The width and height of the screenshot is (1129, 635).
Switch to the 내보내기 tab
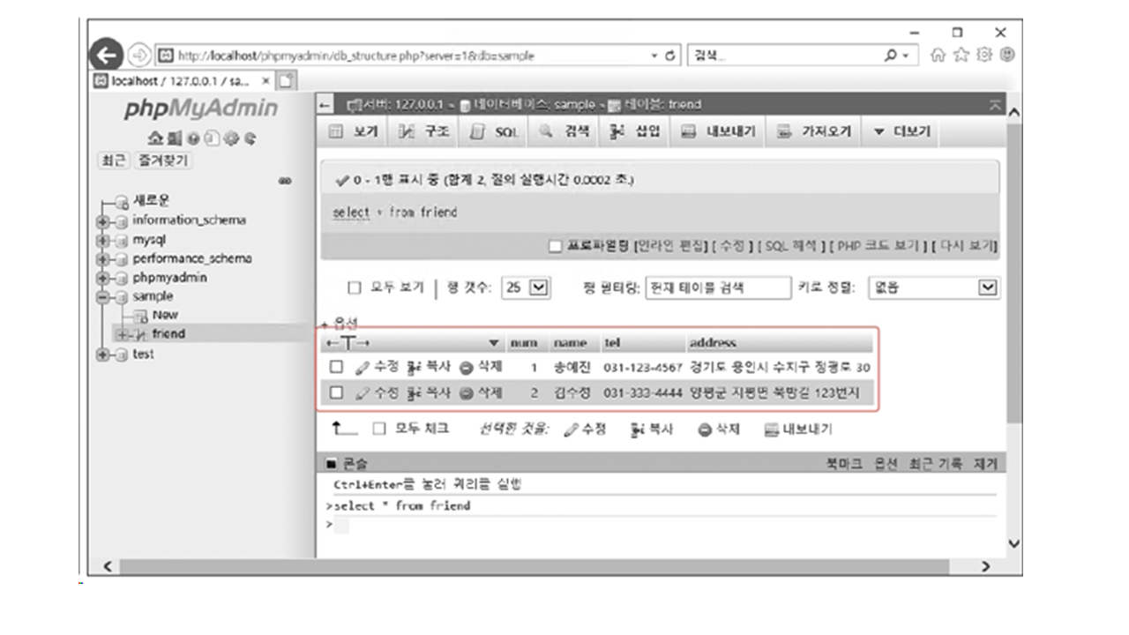click(720, 132)
